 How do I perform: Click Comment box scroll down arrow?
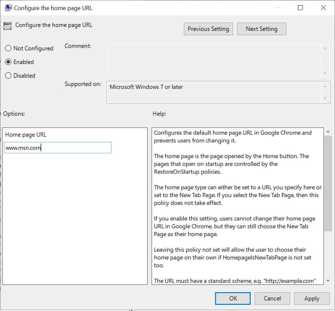pyautogui.click(x=325, y=73)
